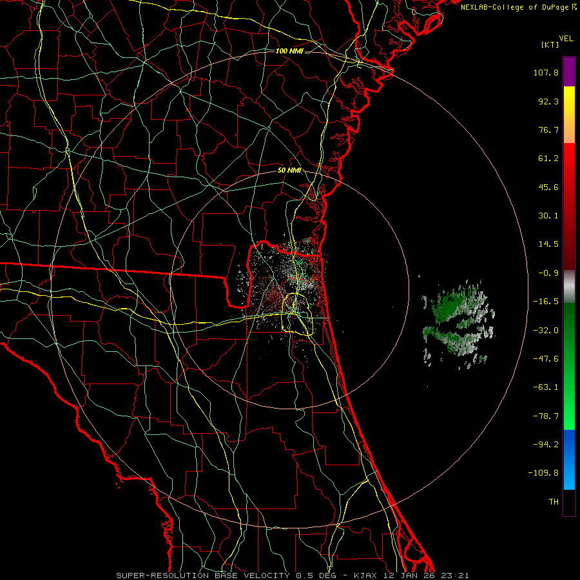Viewport: 580px width, 580px height.
Task: Select the -78.7 value on velocity scale
Action: (546, 416)
